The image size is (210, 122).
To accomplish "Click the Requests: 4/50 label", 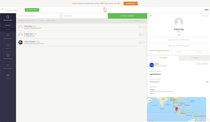I will [x=12, y=11].
